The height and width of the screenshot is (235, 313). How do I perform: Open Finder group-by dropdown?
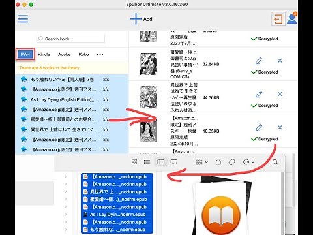pyautogui.click(x=201, y=162)
